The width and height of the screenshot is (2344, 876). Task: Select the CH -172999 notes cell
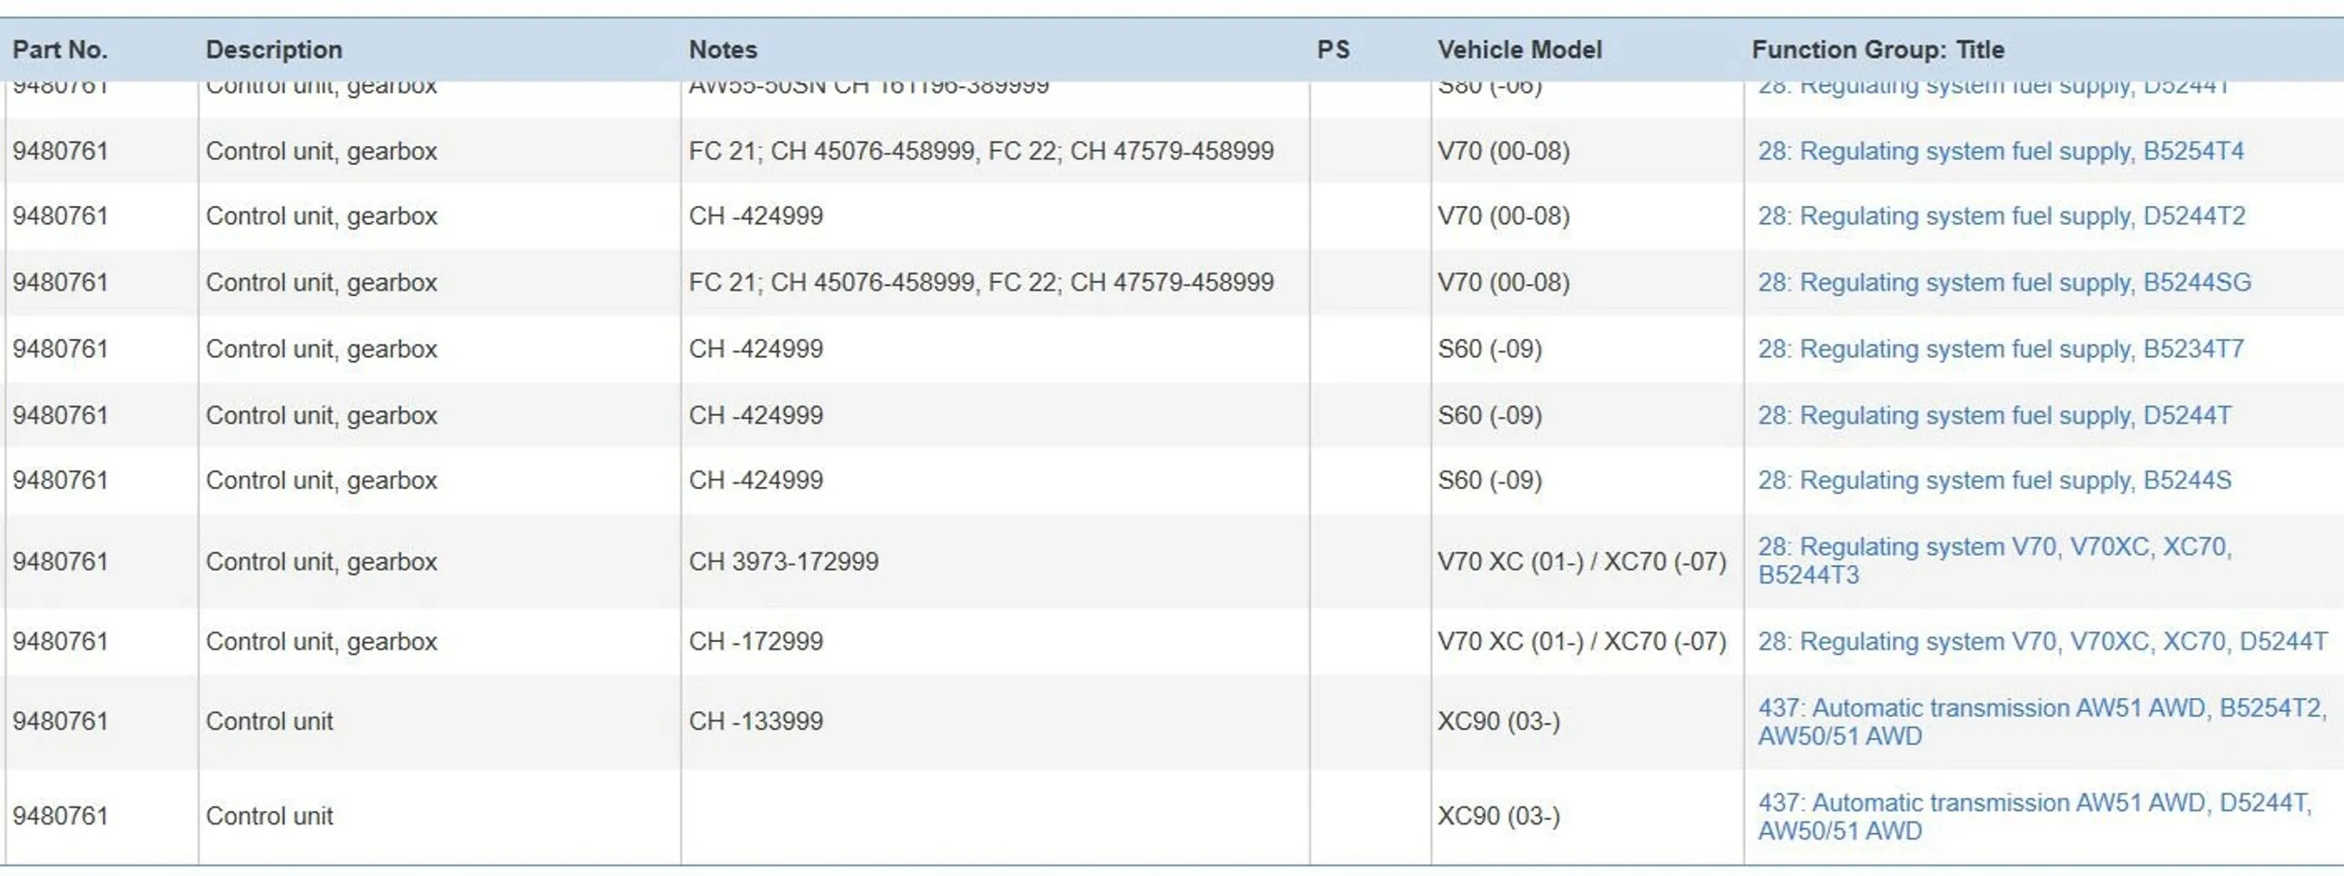(756, 642)
